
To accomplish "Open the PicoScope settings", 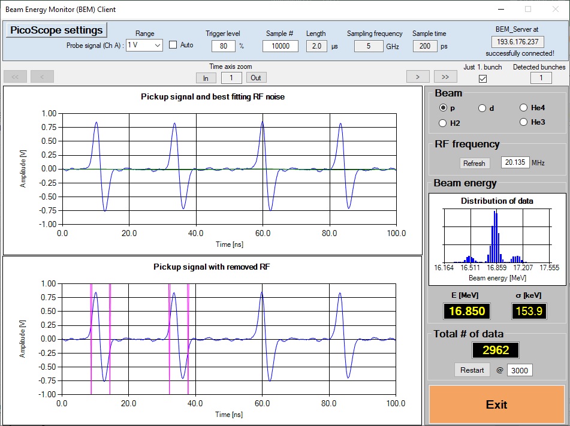I will 56,30.
